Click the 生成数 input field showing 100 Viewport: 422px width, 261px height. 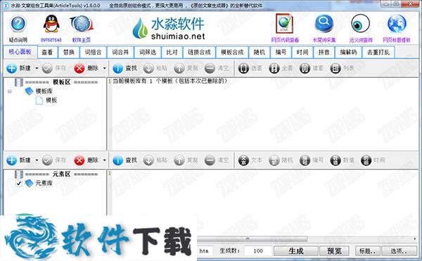pos(257,250)
